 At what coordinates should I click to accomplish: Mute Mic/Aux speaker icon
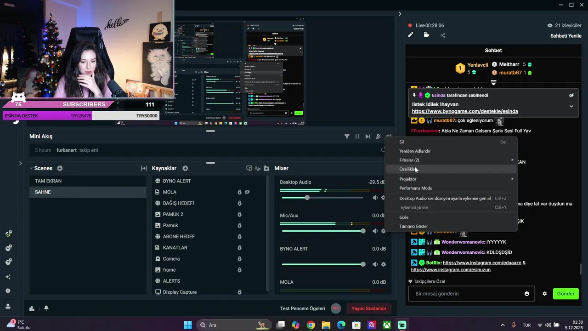pyautogui.click(x=375, y=231)
